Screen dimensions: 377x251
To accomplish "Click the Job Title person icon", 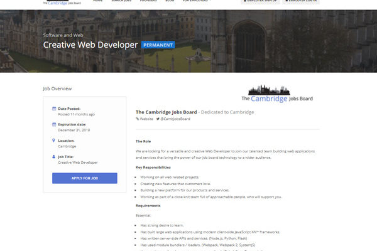I will pyautogui.click(x=54, y=157).
